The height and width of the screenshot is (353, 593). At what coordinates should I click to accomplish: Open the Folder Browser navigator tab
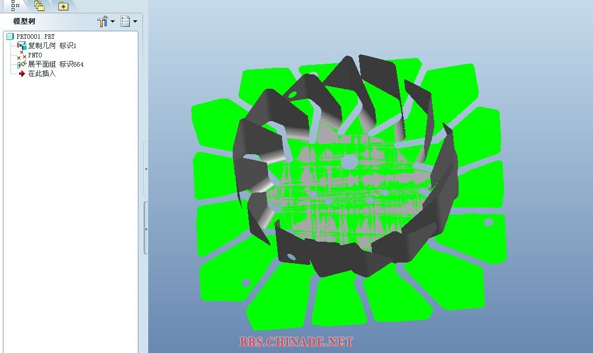coord(39,6)
